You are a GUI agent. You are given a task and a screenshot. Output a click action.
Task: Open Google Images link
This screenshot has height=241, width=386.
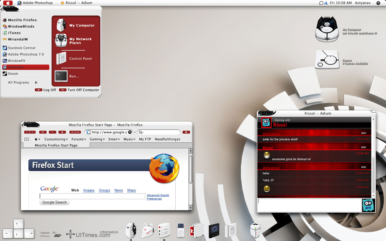tap(89, 190)
